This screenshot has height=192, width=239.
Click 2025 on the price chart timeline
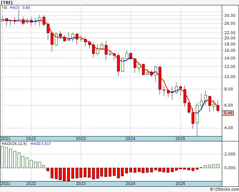[x=180, y=139]
